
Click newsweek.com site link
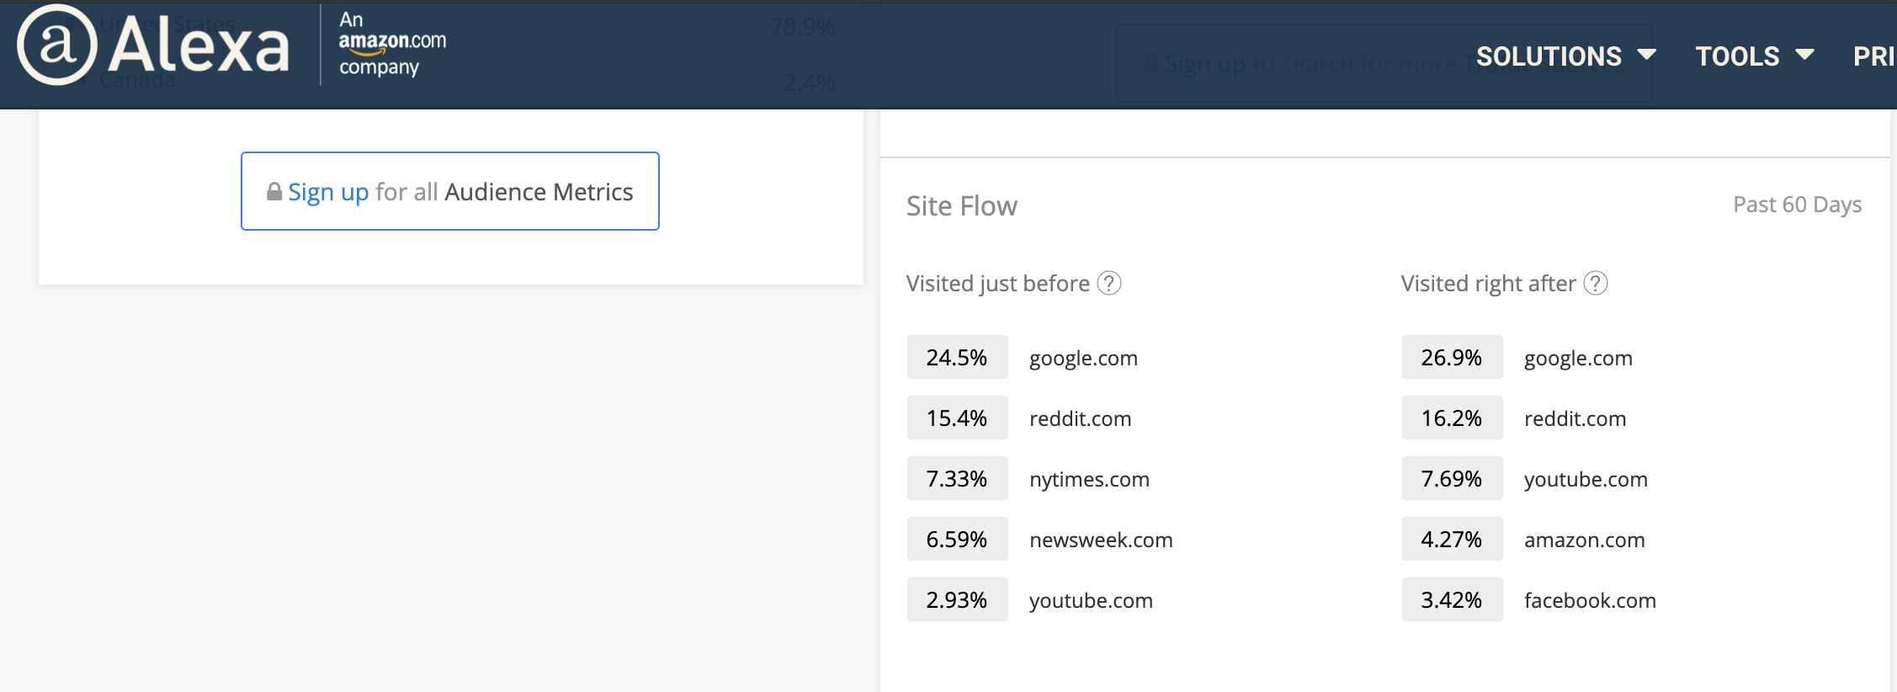1101,540
